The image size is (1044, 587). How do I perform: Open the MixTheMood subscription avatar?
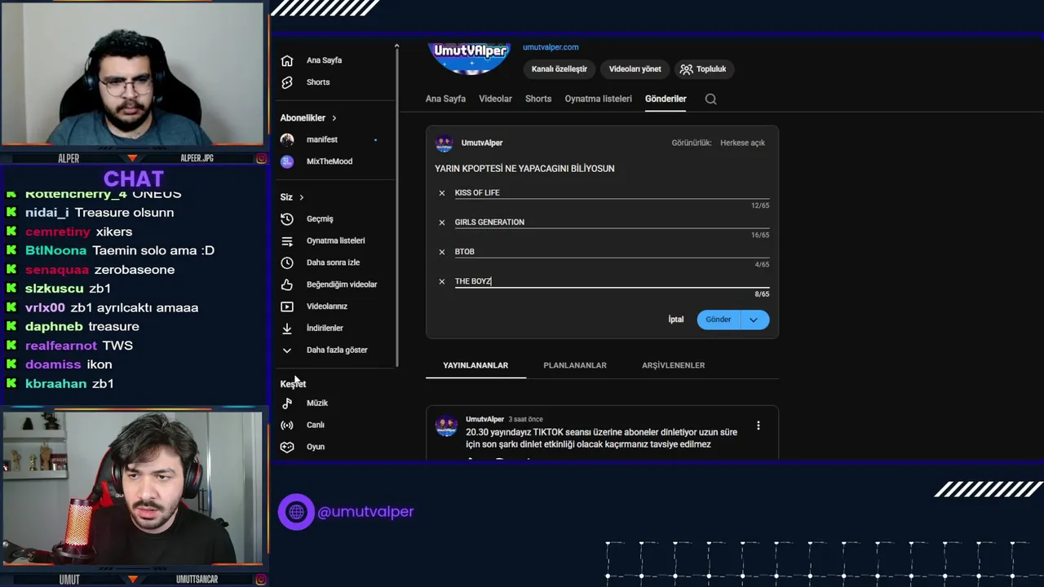(x=287, y=161)
